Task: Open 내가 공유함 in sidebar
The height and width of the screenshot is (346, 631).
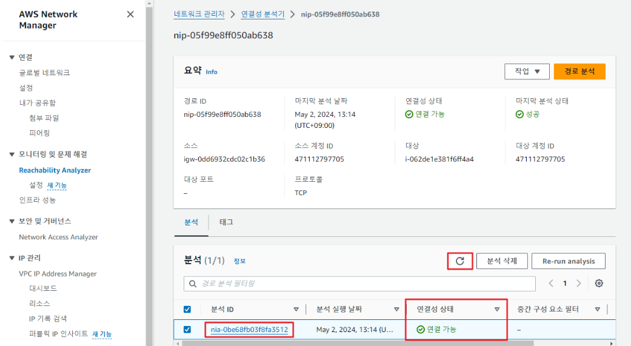Action: [38, 103]
